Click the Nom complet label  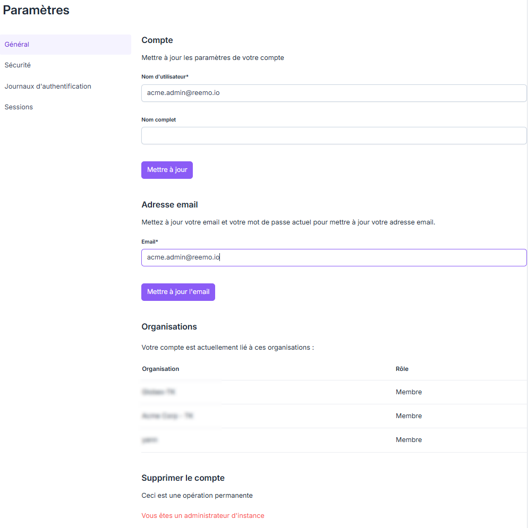158,120
